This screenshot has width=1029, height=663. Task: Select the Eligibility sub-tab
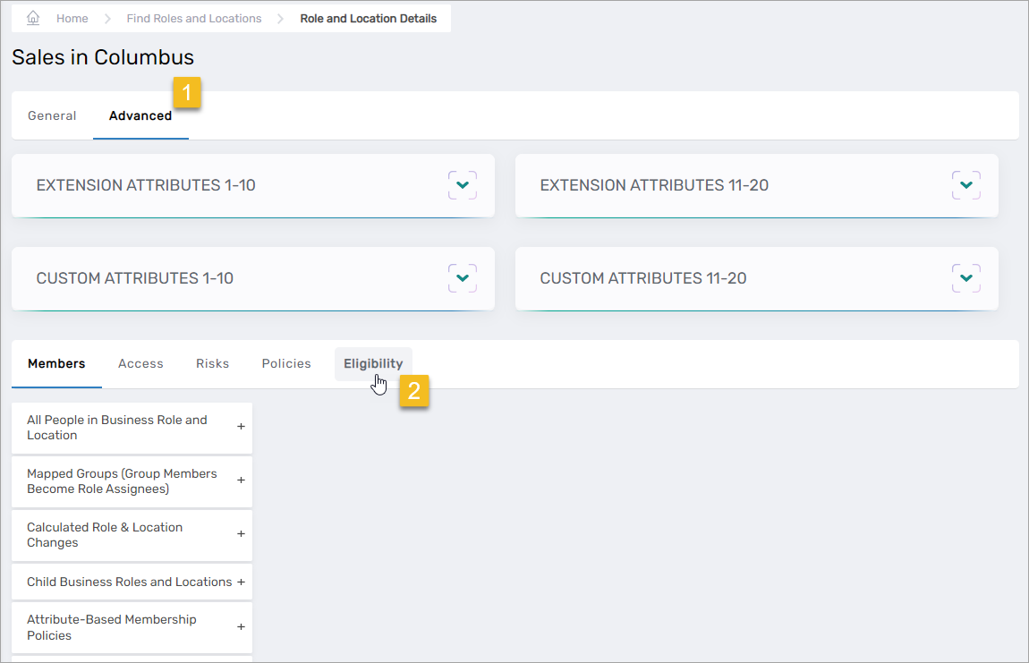point(373,363)
